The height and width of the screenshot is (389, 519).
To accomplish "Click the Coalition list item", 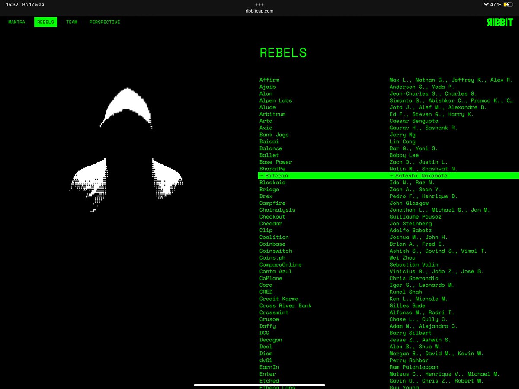I will (x=274, y=237).
